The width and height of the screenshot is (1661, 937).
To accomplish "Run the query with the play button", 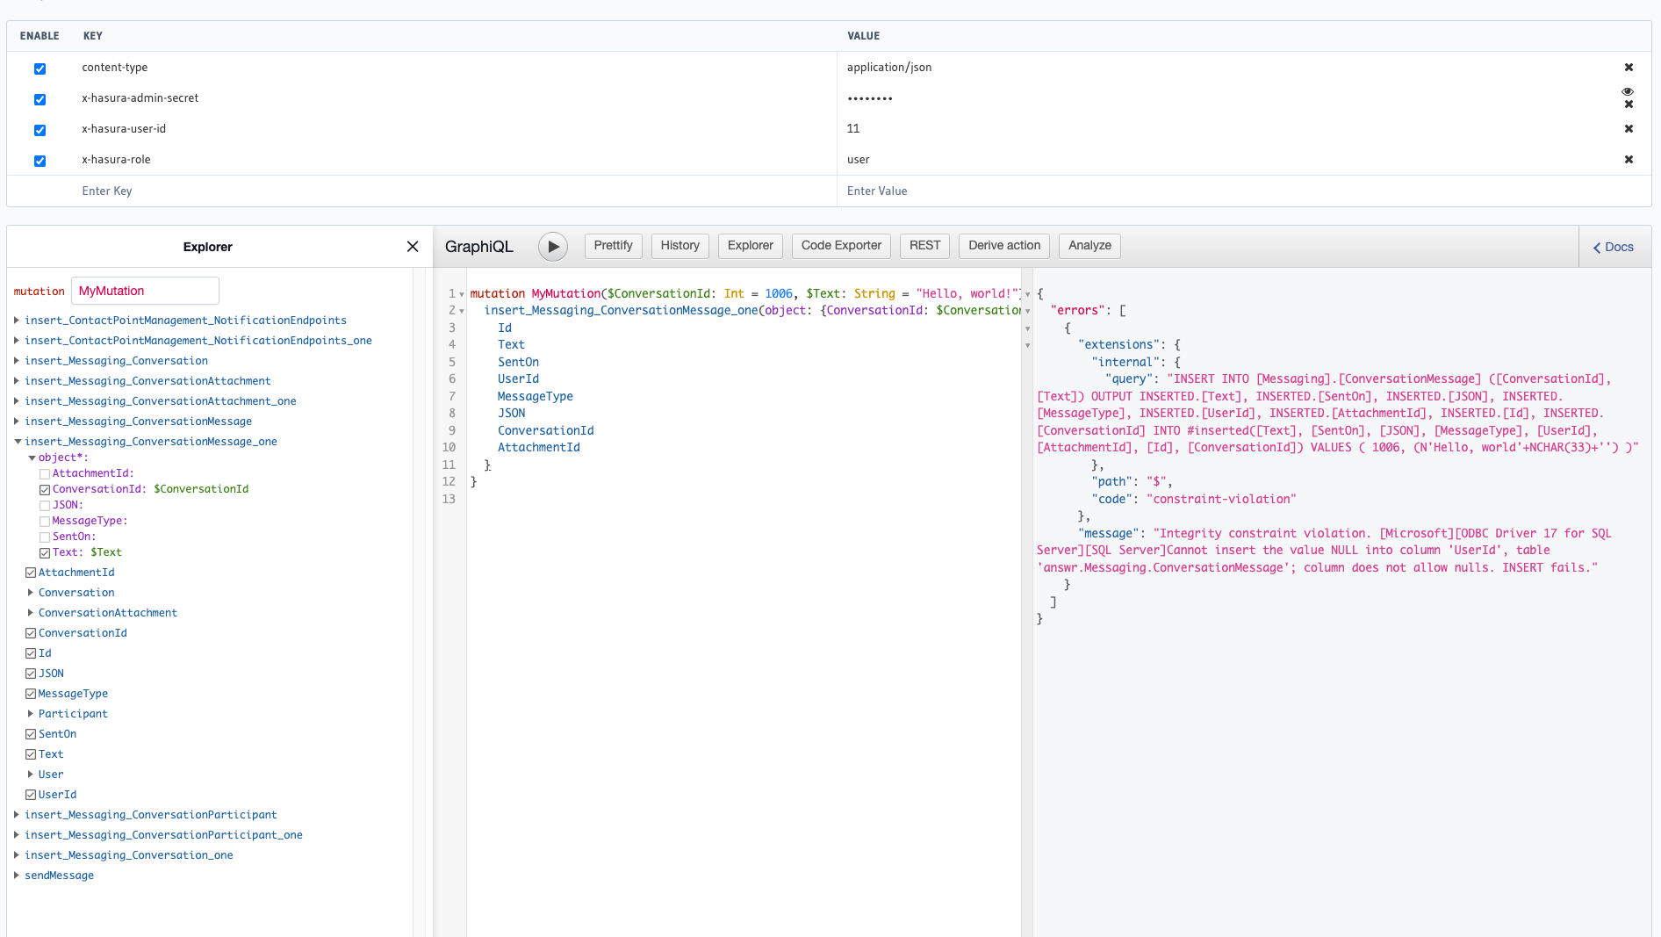I will [553, 247].
